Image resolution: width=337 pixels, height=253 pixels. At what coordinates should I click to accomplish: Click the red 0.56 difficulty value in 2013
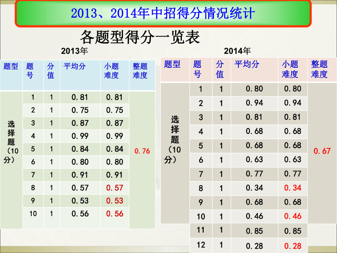pyautogui.click(x=114, y=214)
